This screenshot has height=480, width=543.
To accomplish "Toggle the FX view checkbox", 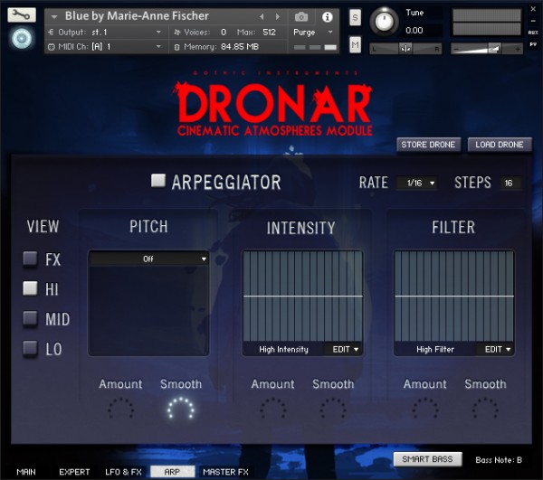I will pos(30,259).
